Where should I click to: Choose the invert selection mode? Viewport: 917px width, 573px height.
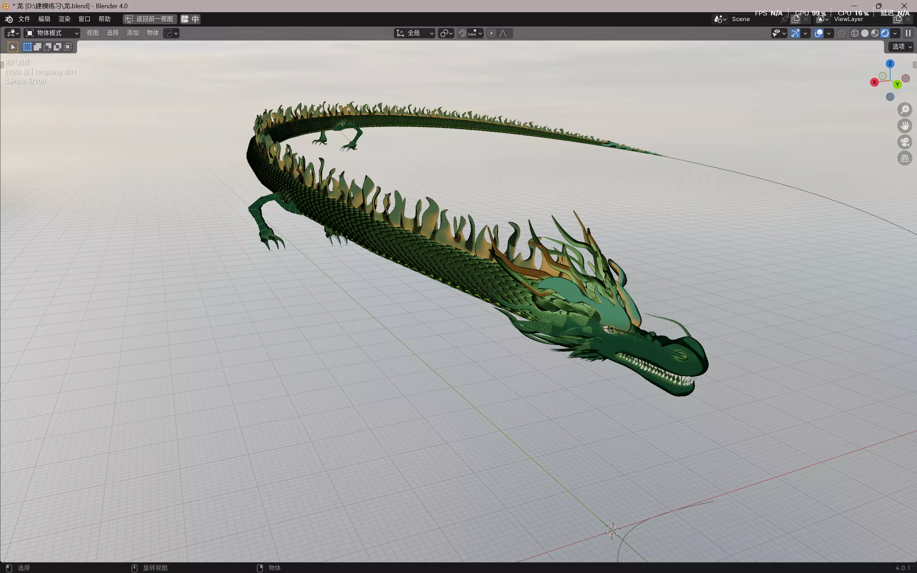57,47
